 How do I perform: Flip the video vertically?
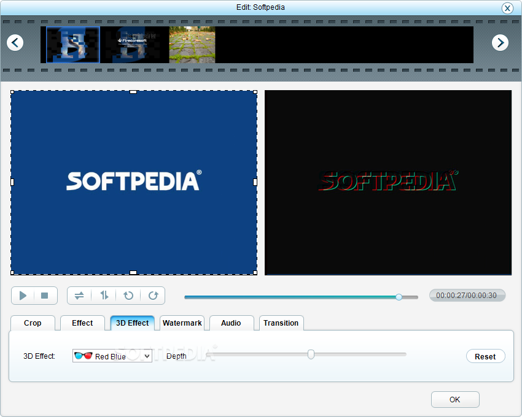(x=104, y=296)
